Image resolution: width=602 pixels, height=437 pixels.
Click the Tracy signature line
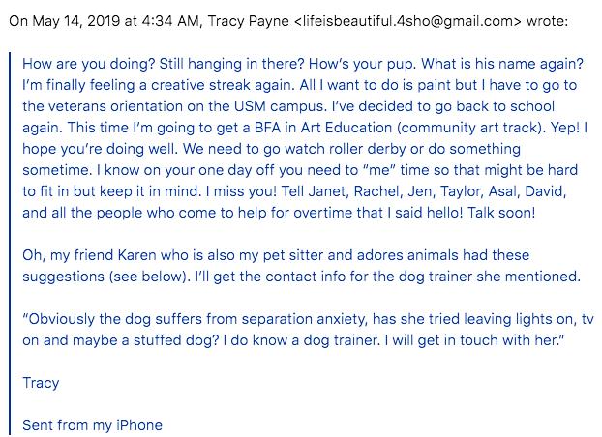click(x=41, y=383)
